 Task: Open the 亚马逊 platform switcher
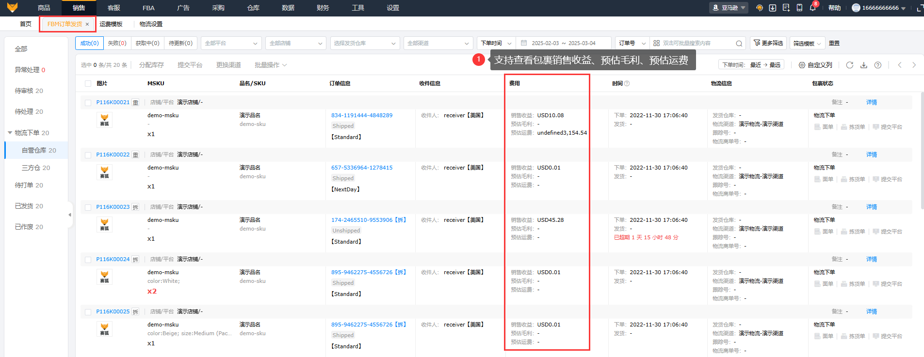[729, 8]
